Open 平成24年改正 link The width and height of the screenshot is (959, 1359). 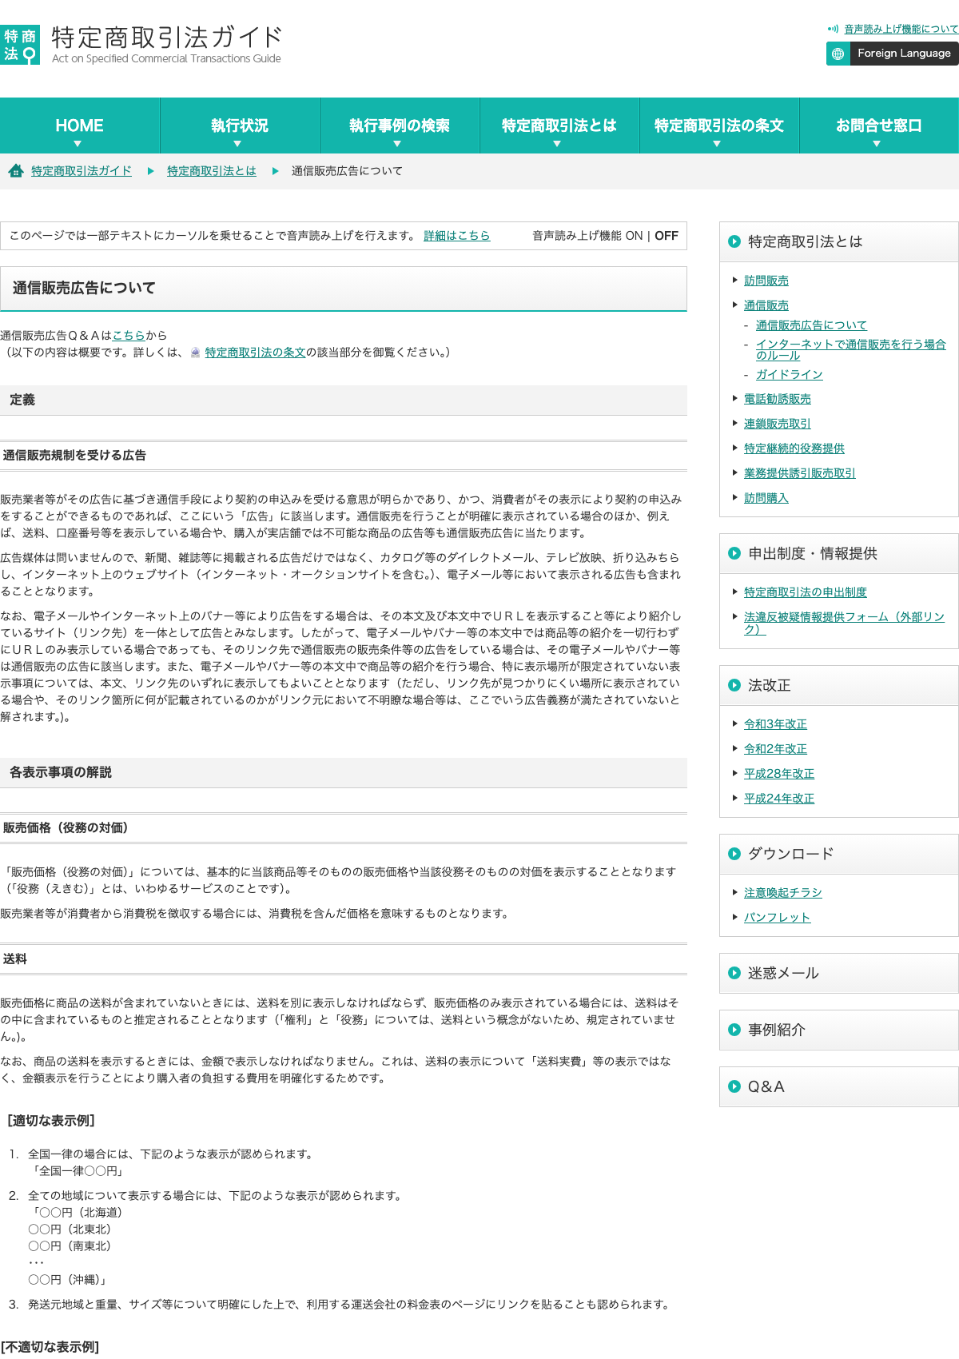[779, 799]
